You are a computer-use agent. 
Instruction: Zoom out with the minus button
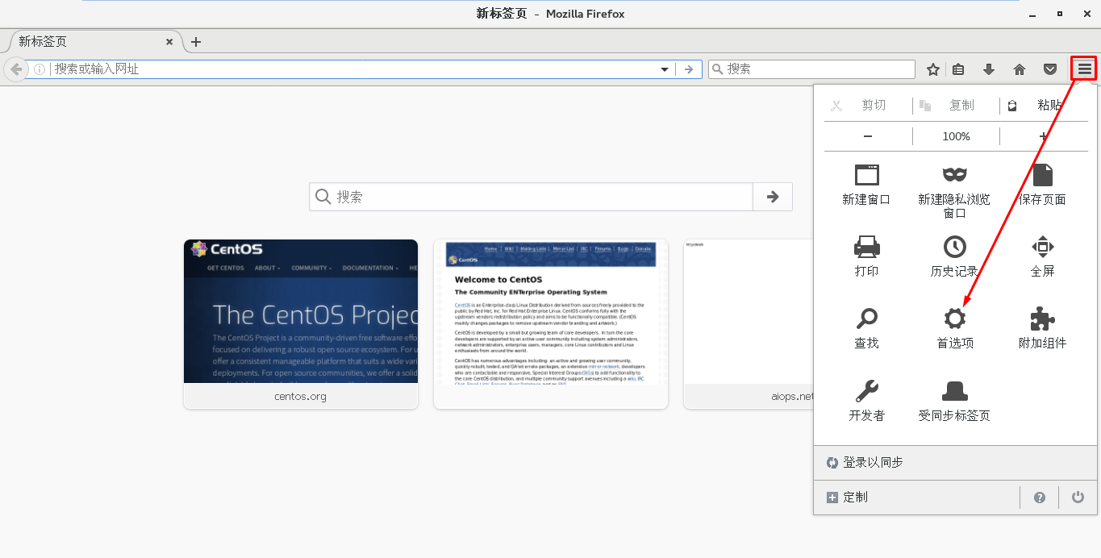tap(868, 136)
